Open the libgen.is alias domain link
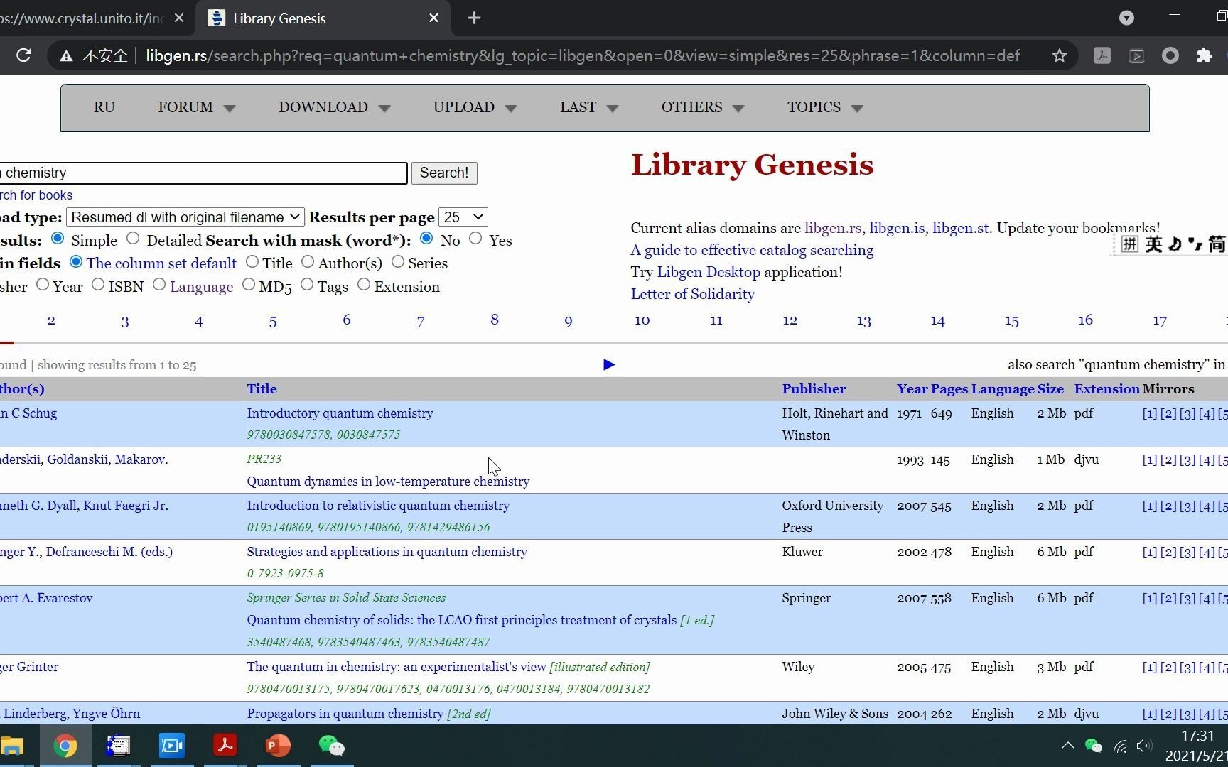 click(x=897, y=228)
